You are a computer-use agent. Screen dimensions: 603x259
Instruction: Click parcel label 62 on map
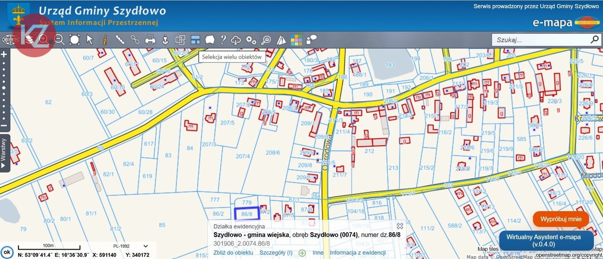(48, 102)
